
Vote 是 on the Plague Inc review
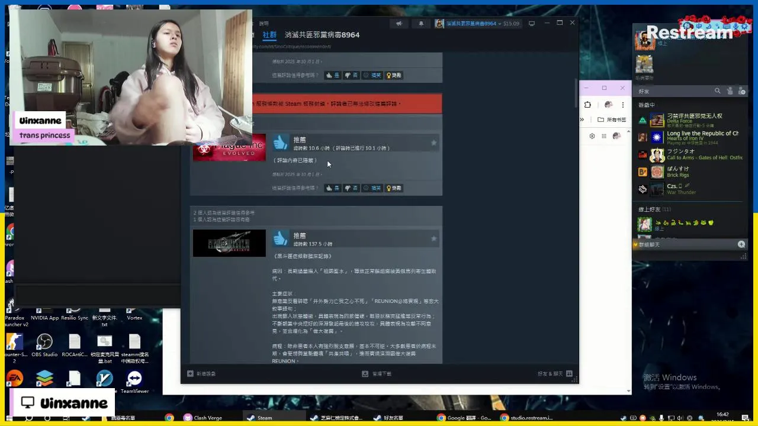(333, 188)
